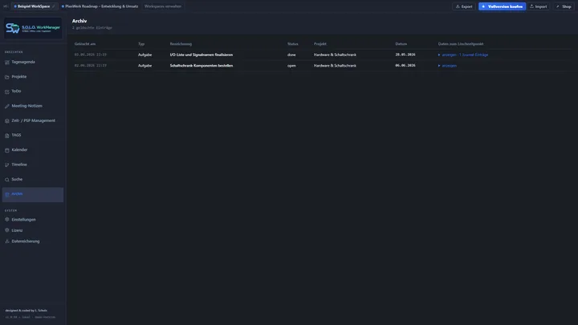
Task: Open ToDo in sidebar
Action: [x=33, y=91]
